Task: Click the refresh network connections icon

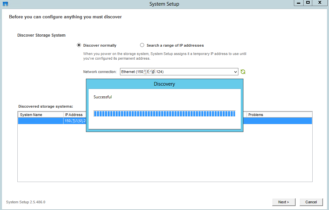Action: (x=243, y=71)
